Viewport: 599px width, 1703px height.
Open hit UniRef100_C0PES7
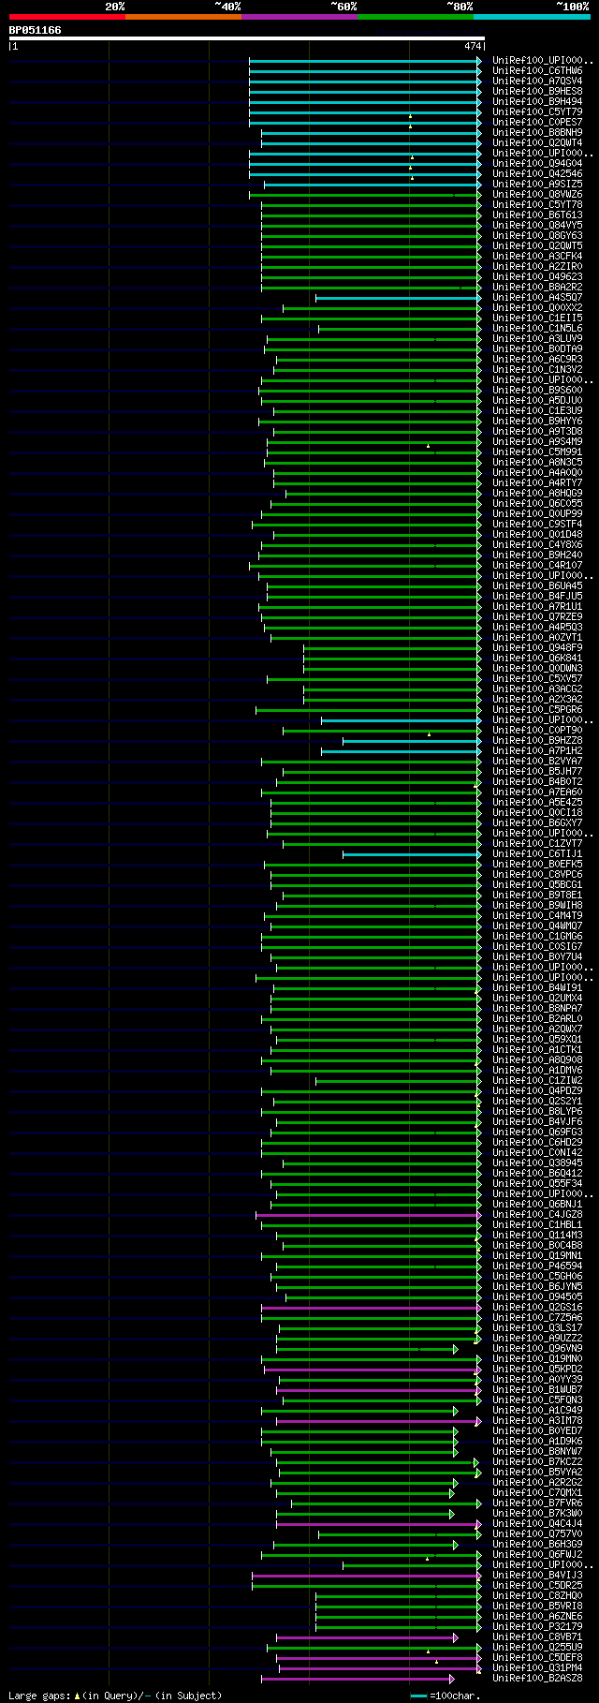[537, 122]
